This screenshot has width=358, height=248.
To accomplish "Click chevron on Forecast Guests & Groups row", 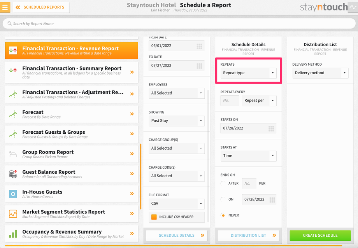I will pyautogui.click(x=132, y=134).
